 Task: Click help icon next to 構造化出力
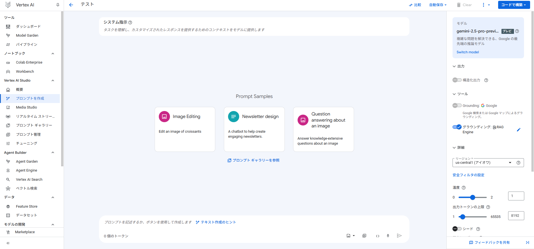pyautogui.click(x=486, y=80)
